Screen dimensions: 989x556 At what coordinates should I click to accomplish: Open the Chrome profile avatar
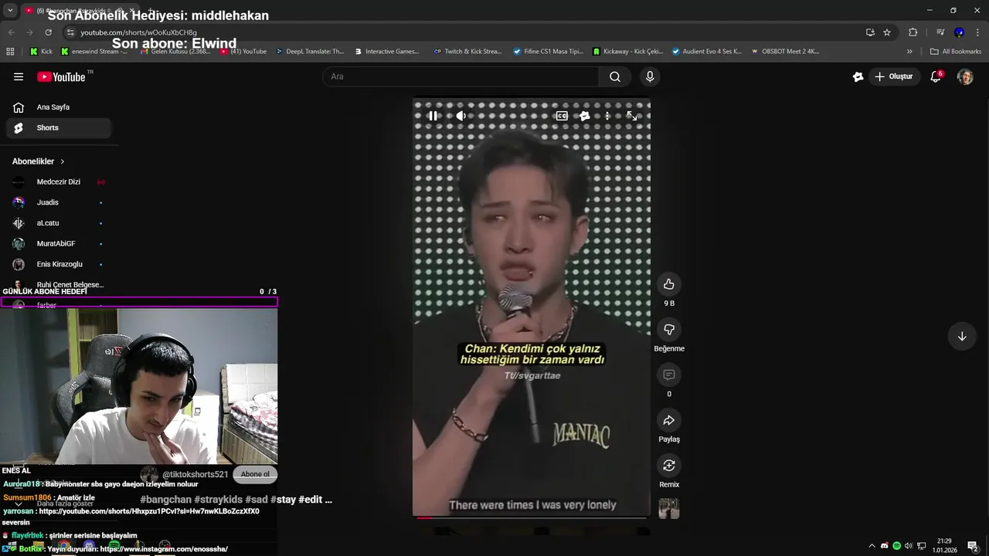959,32
